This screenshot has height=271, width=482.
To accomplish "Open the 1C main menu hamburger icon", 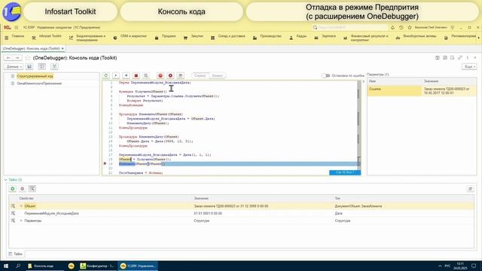I will (x=17, y=28).
